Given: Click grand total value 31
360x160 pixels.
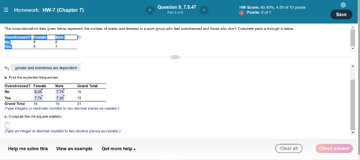Looking at the screenshot, I should pos(79,104).
